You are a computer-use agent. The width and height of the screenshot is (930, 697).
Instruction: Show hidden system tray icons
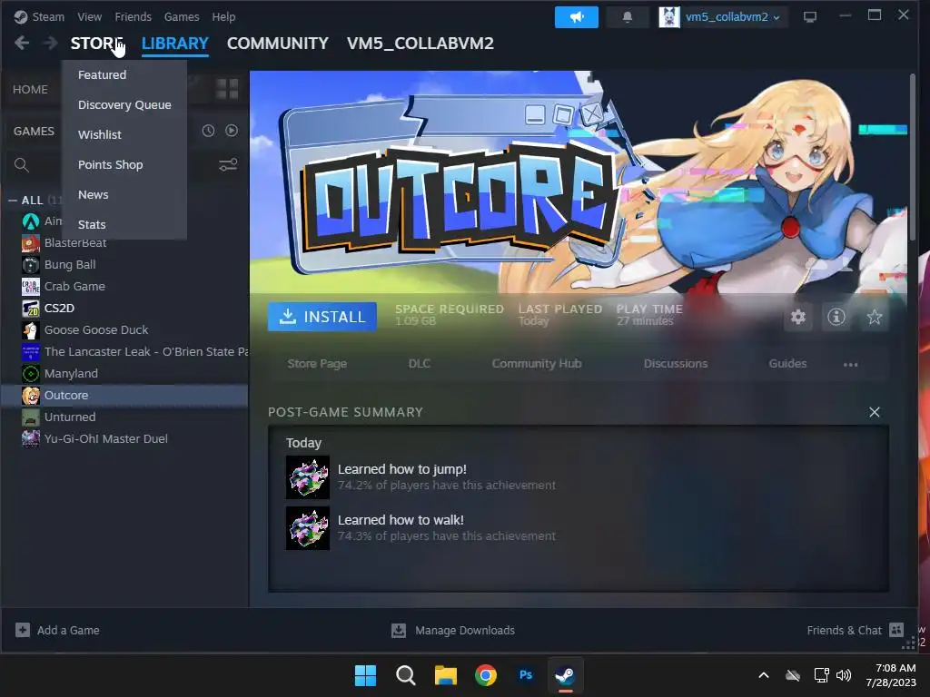764,675
